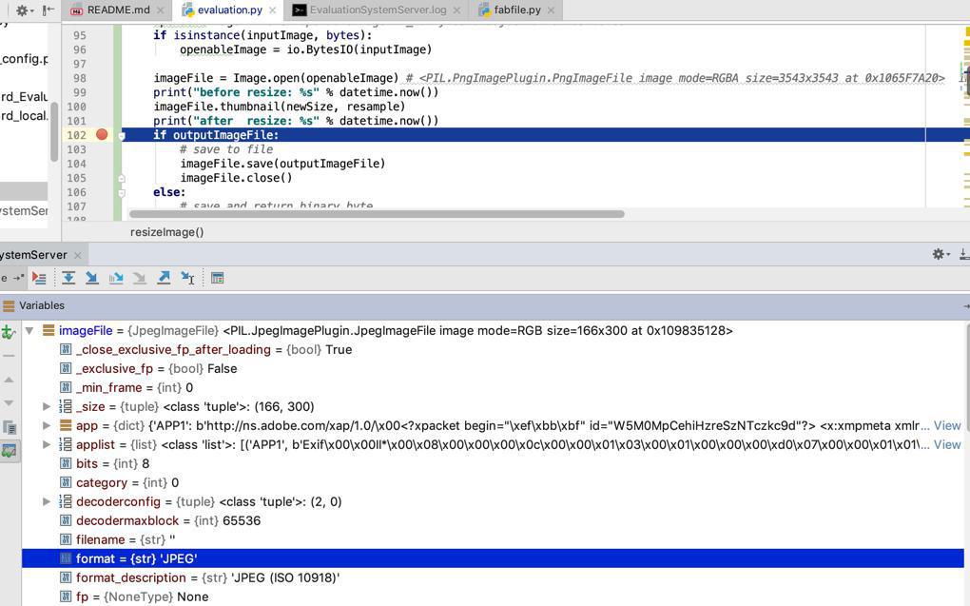Click the move watch up arrow

click(9, 380)
